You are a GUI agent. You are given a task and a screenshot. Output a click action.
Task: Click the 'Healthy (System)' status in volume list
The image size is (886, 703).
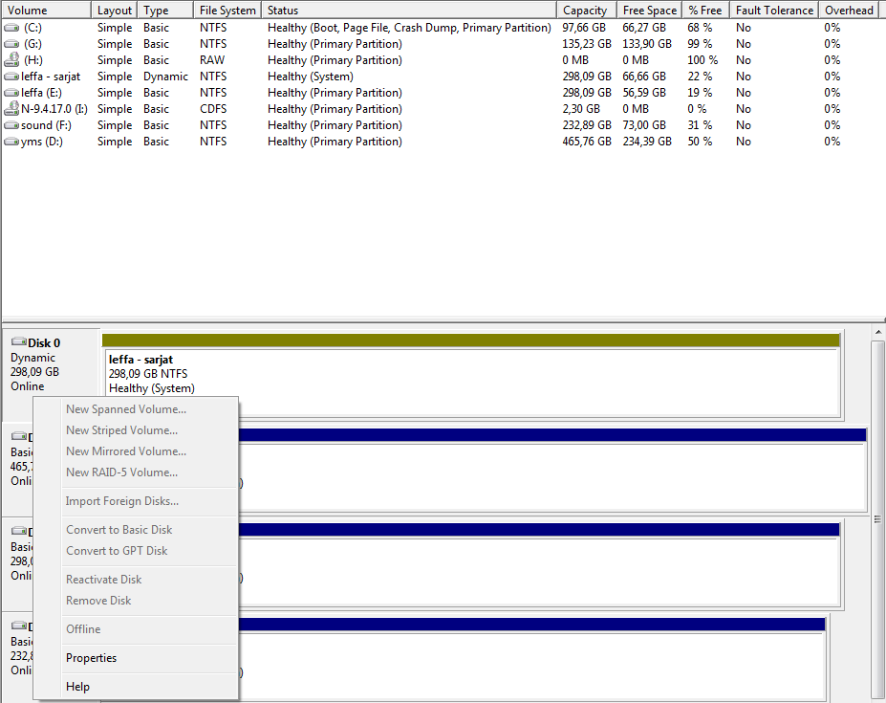(x=311, y=77)
